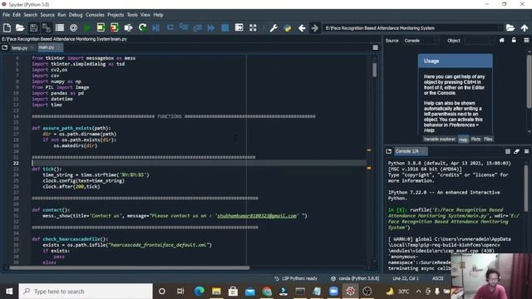Save the current file

pyautogui.click(x=33, y=27)
